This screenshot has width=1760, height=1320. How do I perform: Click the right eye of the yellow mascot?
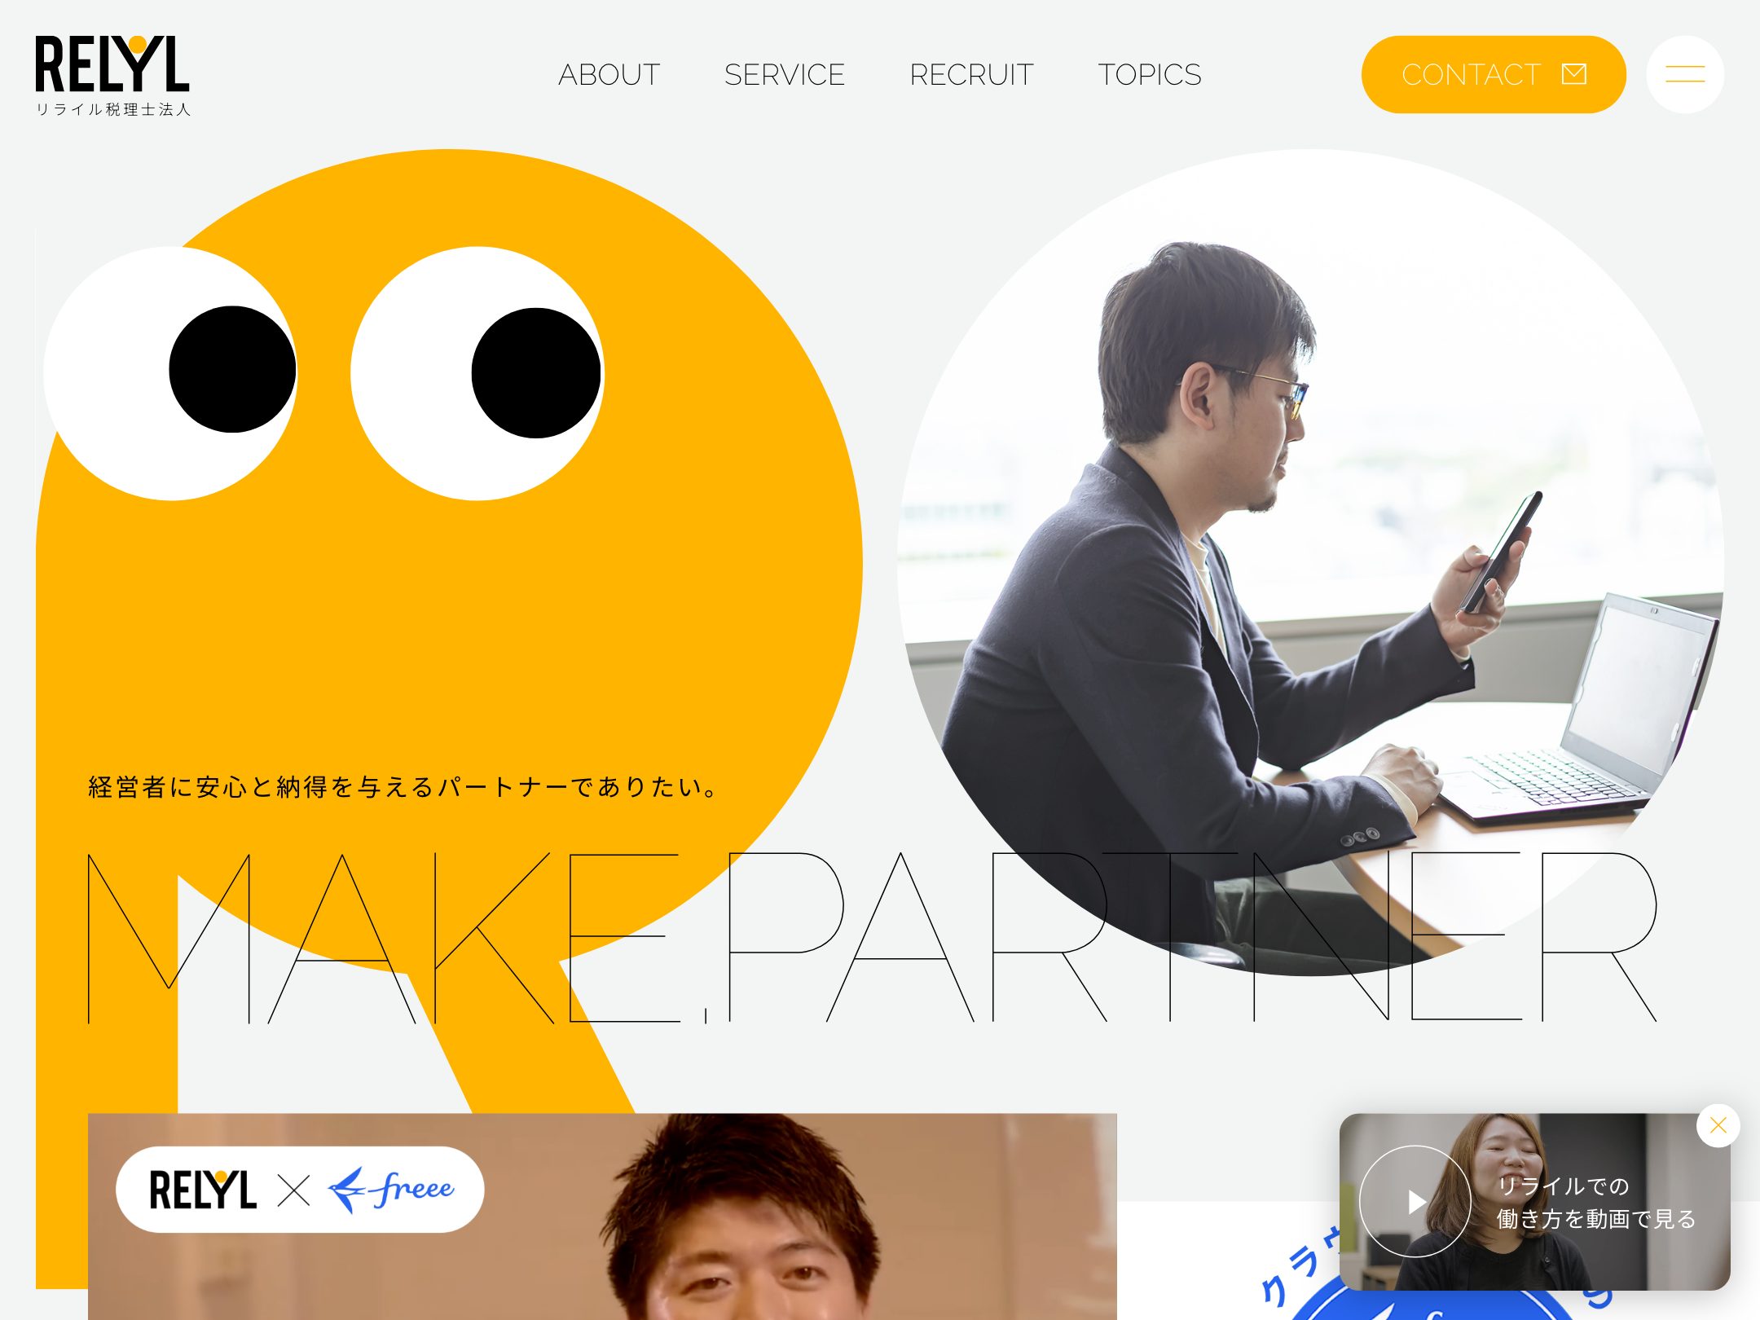[x=477, y=373]
